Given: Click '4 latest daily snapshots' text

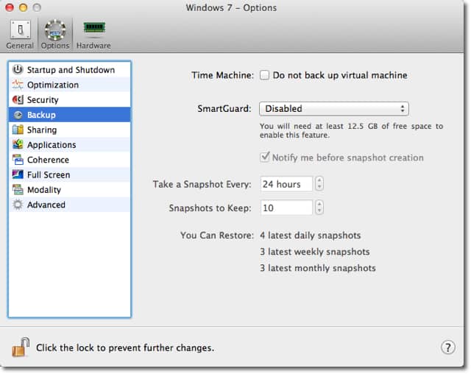Looking at the screenshot, I should click(311, 235).
